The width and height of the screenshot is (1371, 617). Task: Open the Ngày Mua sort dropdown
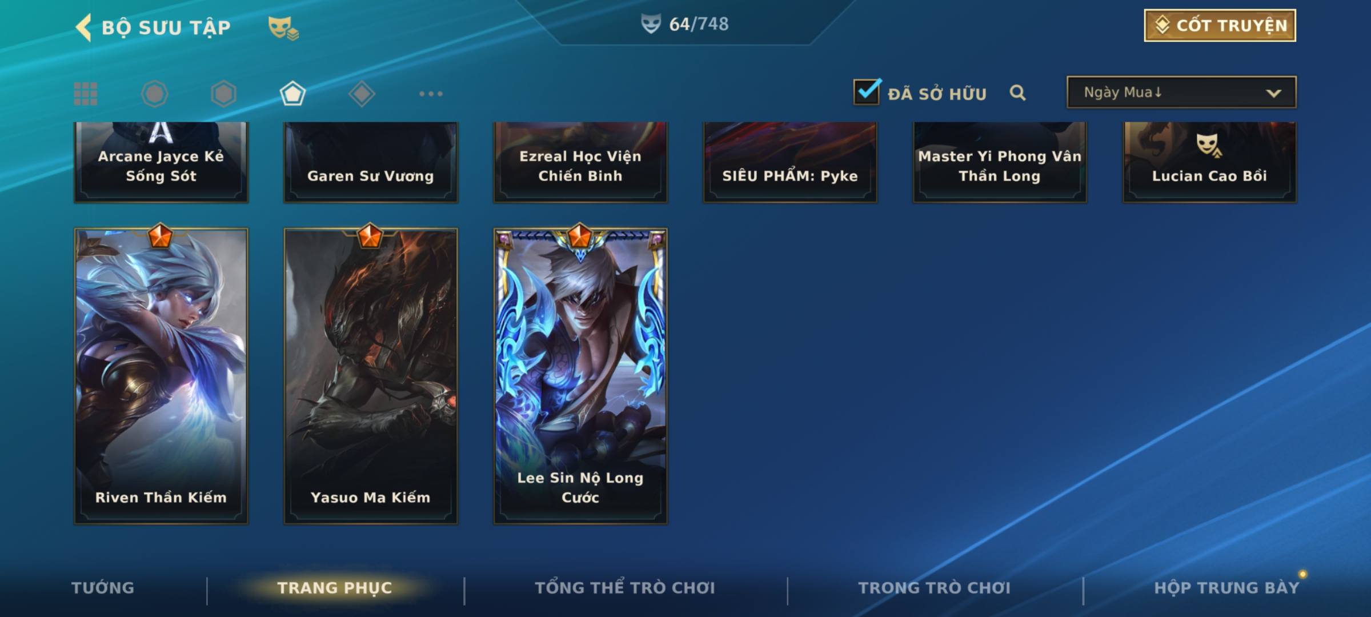pos(1181,92)
